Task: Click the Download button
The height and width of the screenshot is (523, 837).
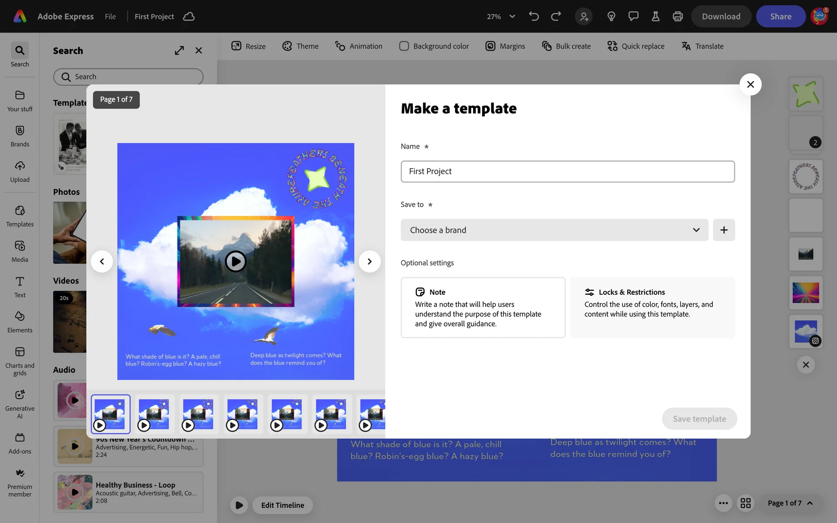Action: (721, 17)
